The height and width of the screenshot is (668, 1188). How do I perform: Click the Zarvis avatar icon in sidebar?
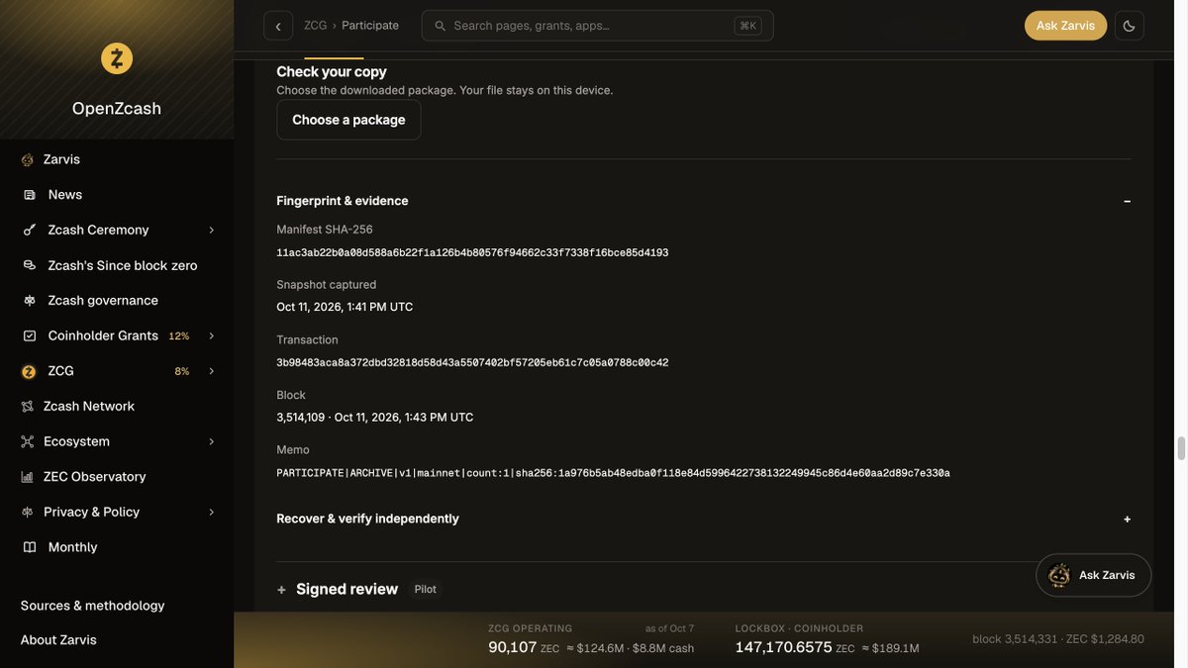pos(28,159)
